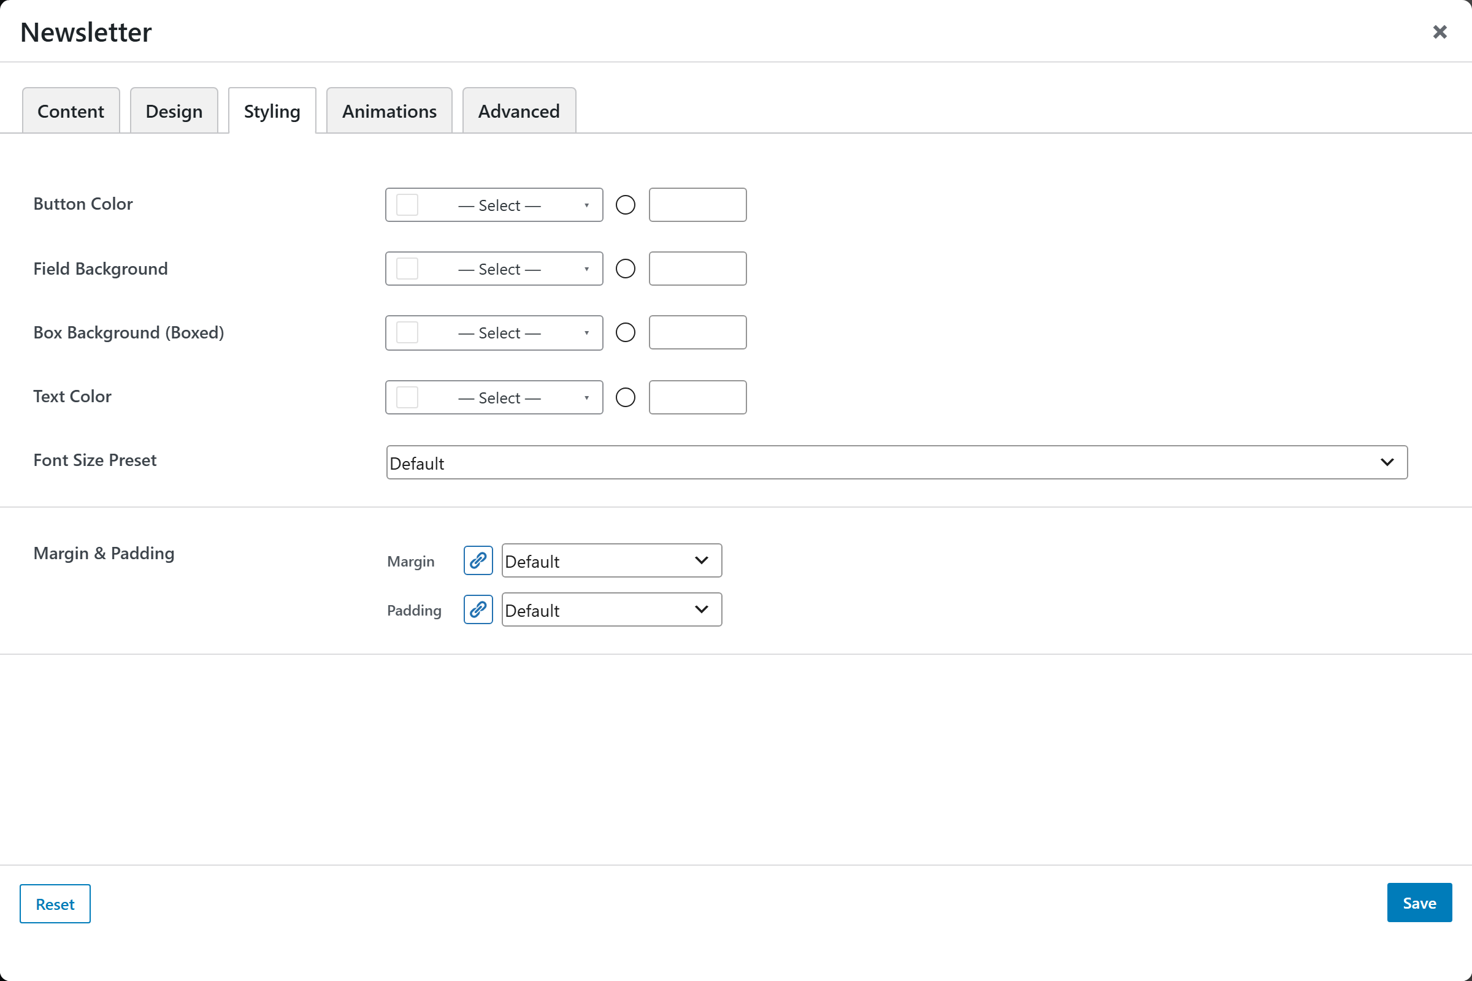This screenshot has width=1472, height=981.
Task: Select the Styling tab
Action: click(x=272, y=111)
